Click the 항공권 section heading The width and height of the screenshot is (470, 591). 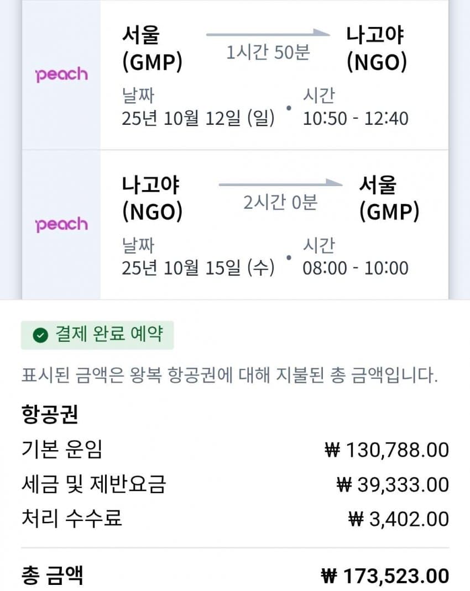[49, 414]
